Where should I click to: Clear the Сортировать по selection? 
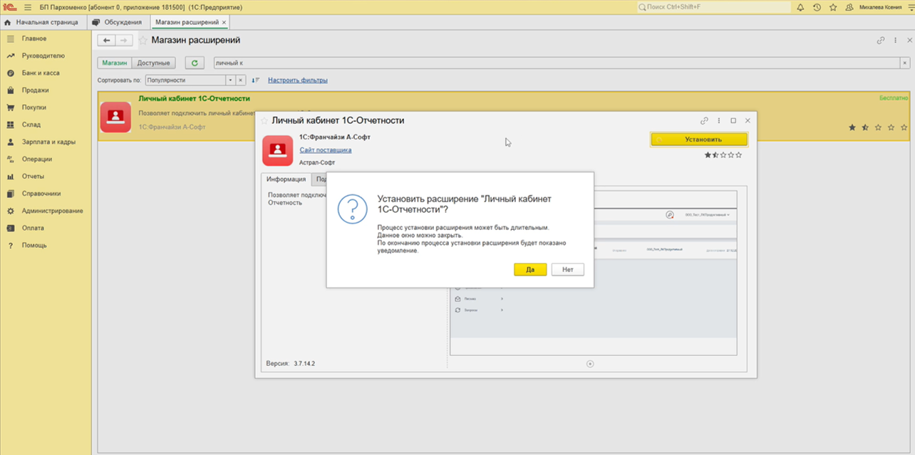(x=241, y=80)
